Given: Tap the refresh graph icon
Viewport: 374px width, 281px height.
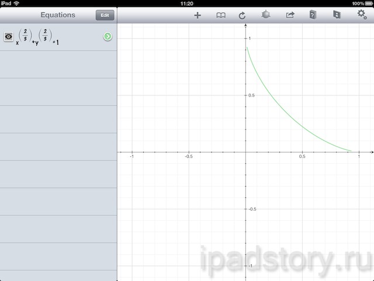Looking at the screenshot, I should pos(242,16).
